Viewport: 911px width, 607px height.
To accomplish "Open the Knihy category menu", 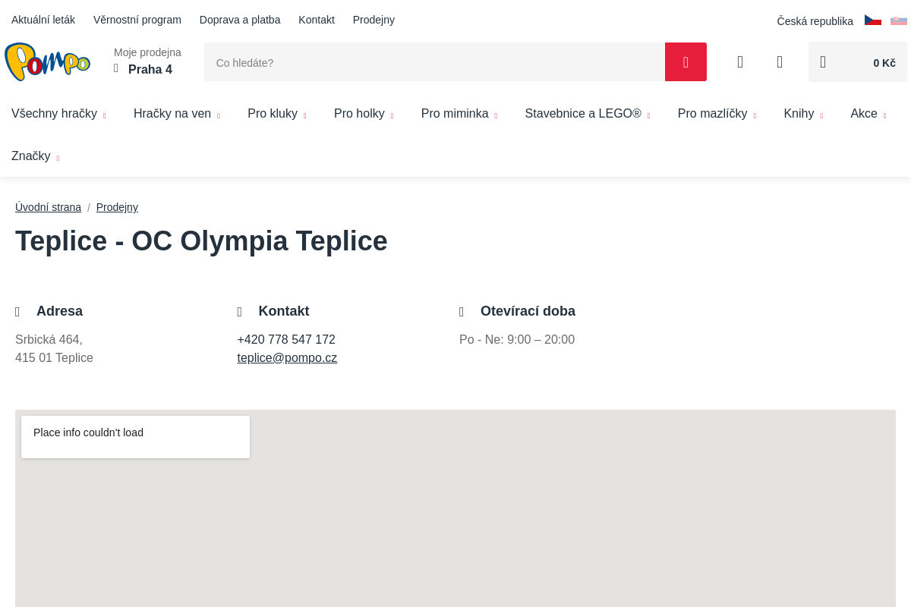I will coord(802,114).
